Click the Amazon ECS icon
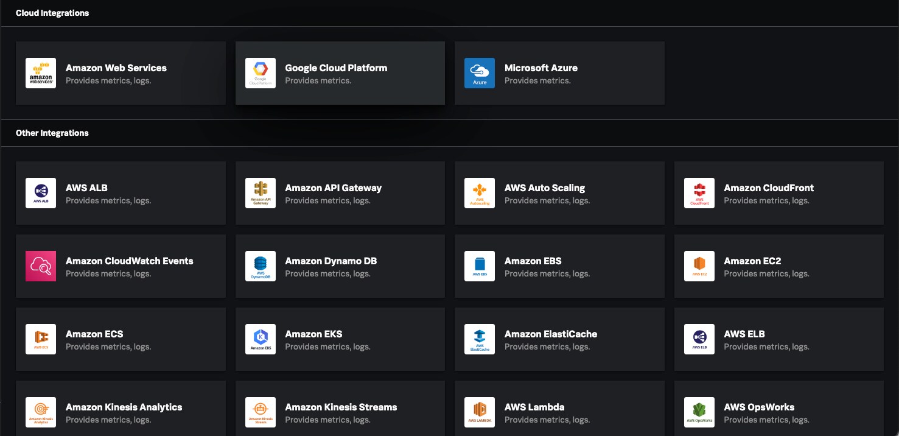This screenshot has width=899, height=436. (x=41, y=339)
